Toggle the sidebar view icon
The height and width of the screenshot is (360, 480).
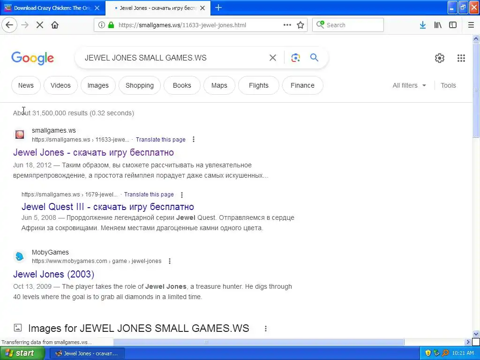(453, 25)
